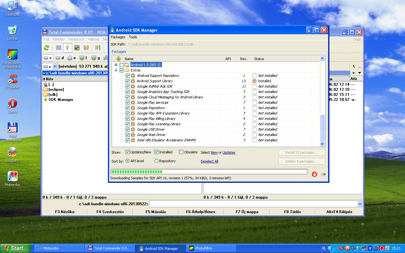Image resolution: width=405 pixels, height=253 pixels.
Task: Select the SDK Manager file in Total Commander
Action: pos(60,100)
